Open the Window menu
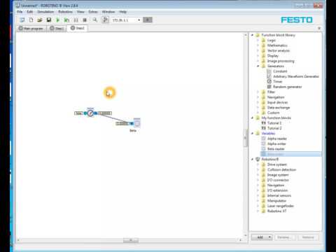 click(108, 12)
